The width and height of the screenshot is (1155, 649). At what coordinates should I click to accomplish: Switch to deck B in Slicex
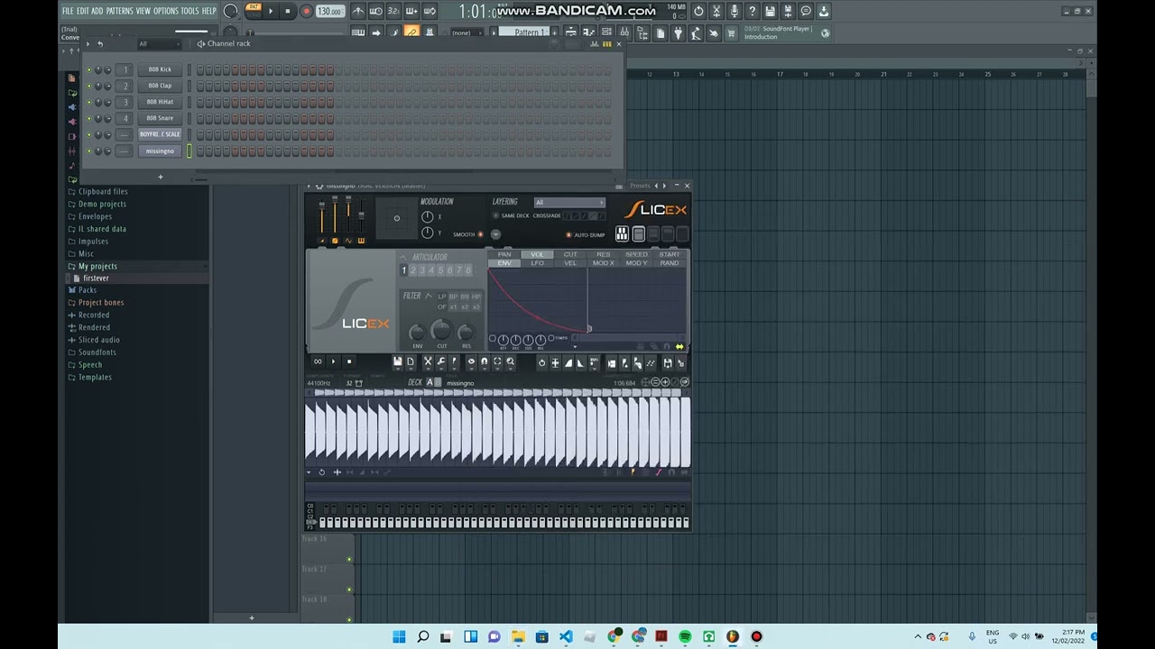tap(439, 382)
